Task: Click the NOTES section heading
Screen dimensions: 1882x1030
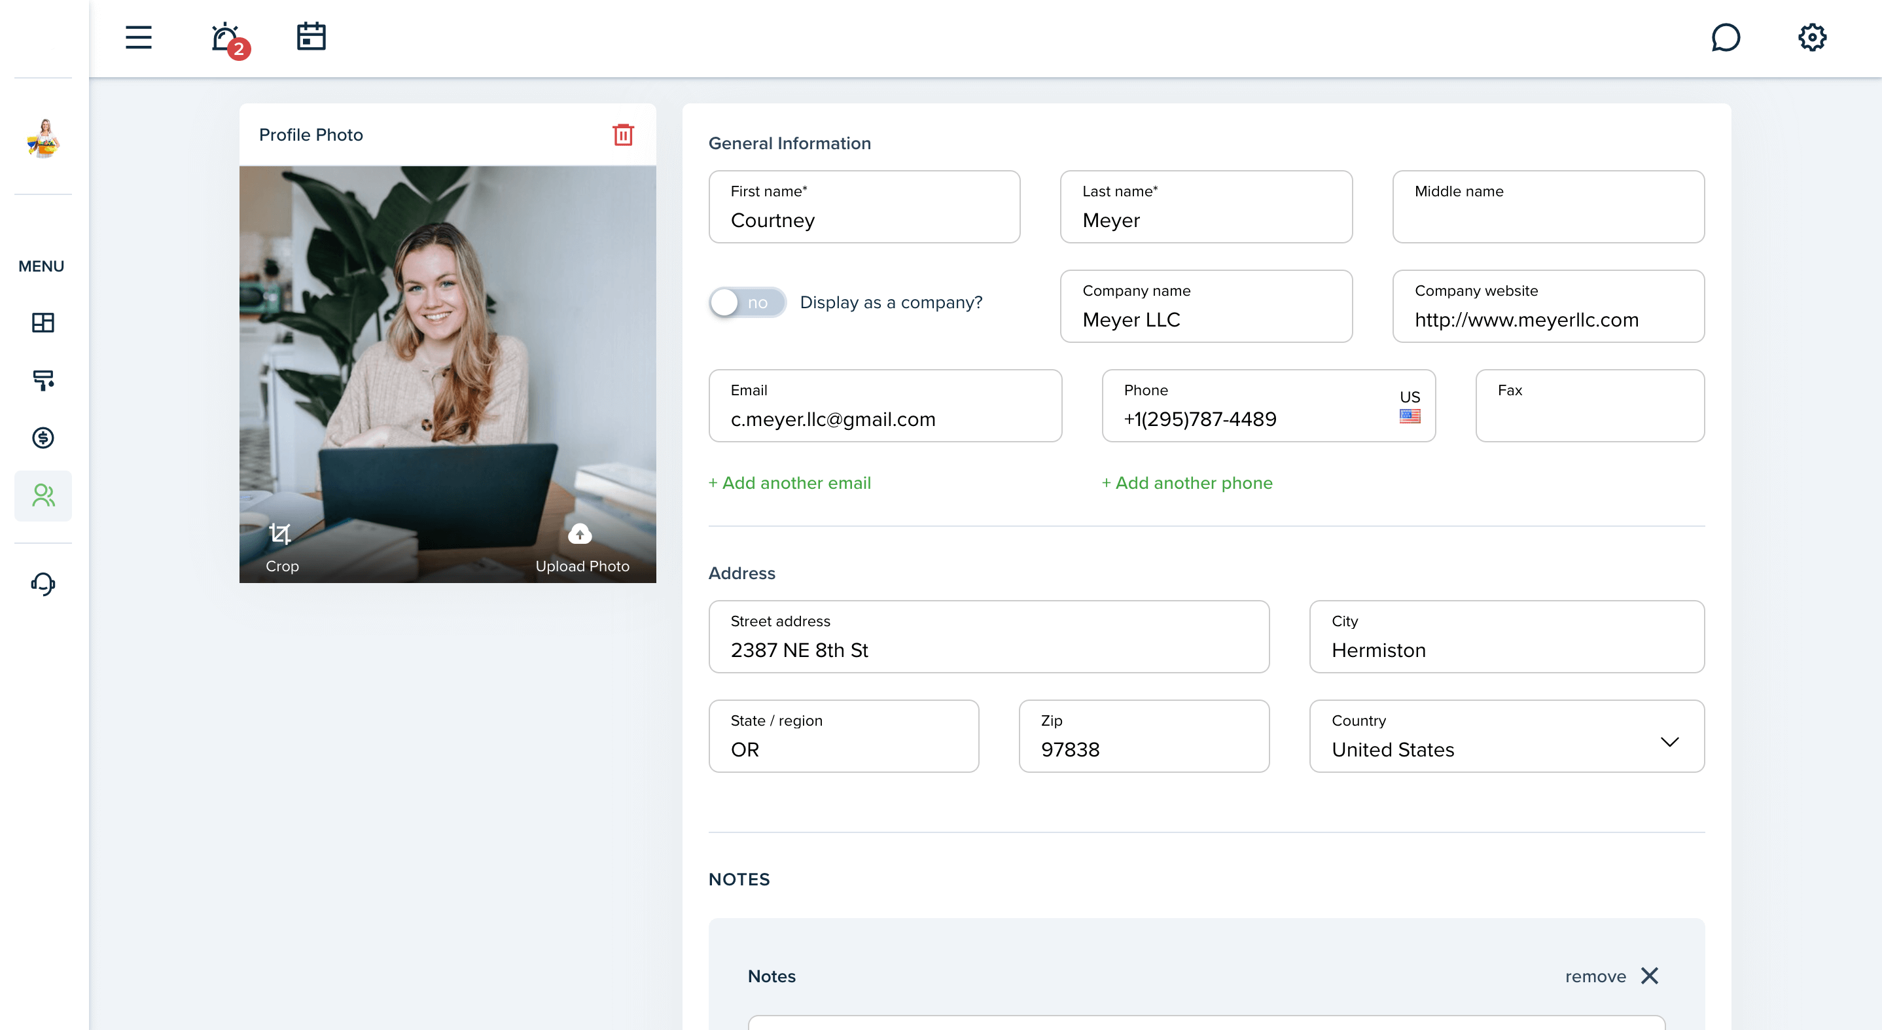Action: click(739, 879)
